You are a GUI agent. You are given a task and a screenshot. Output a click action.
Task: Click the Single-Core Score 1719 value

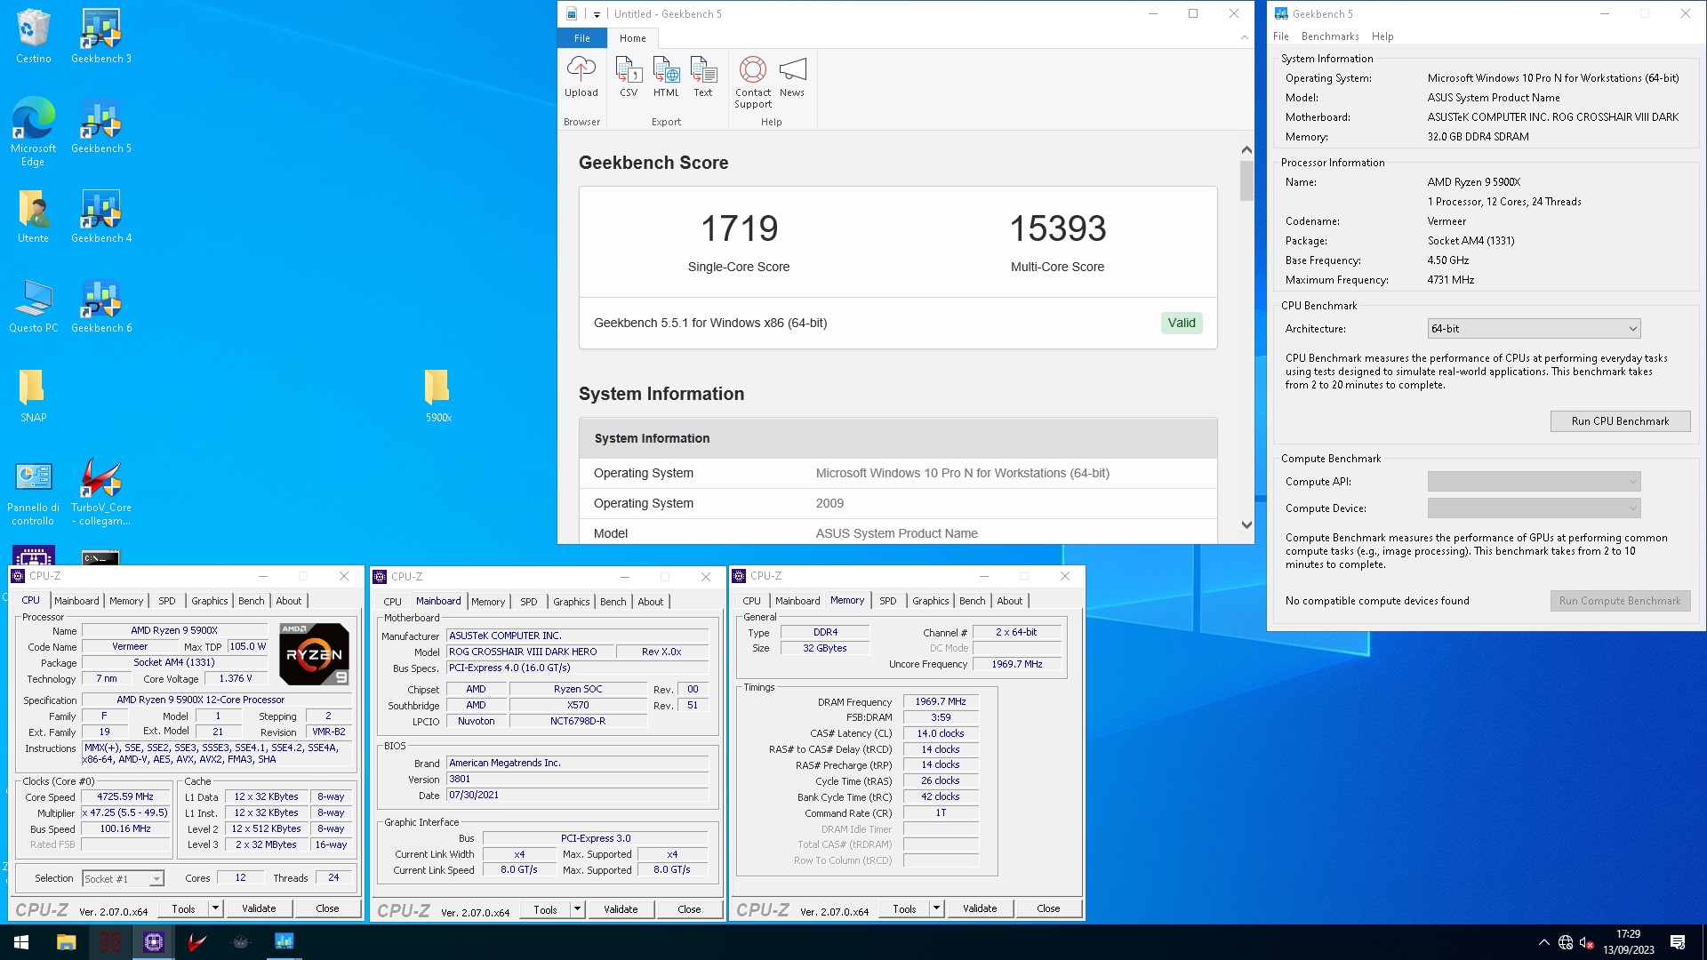pyautogui.click(x=739, y=228)
